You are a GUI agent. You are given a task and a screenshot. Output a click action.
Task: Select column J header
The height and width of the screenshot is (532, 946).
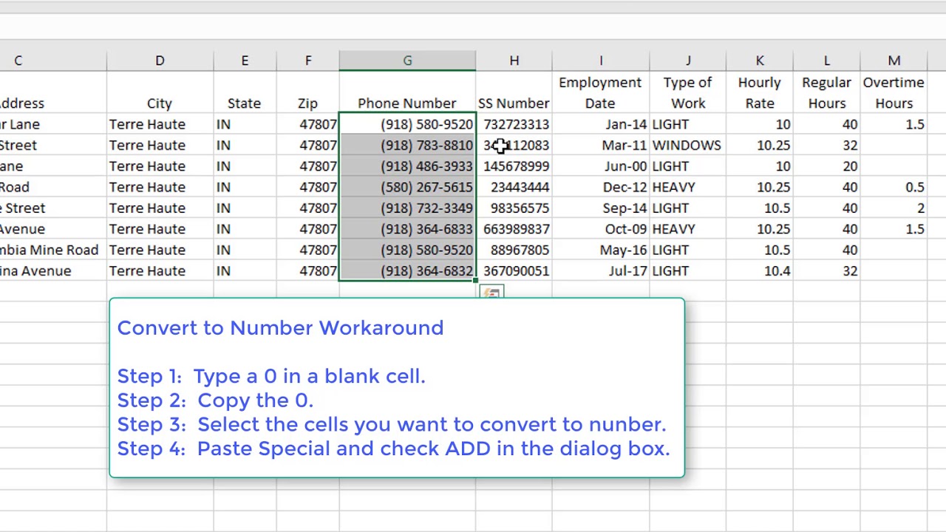tap(688, 61)
